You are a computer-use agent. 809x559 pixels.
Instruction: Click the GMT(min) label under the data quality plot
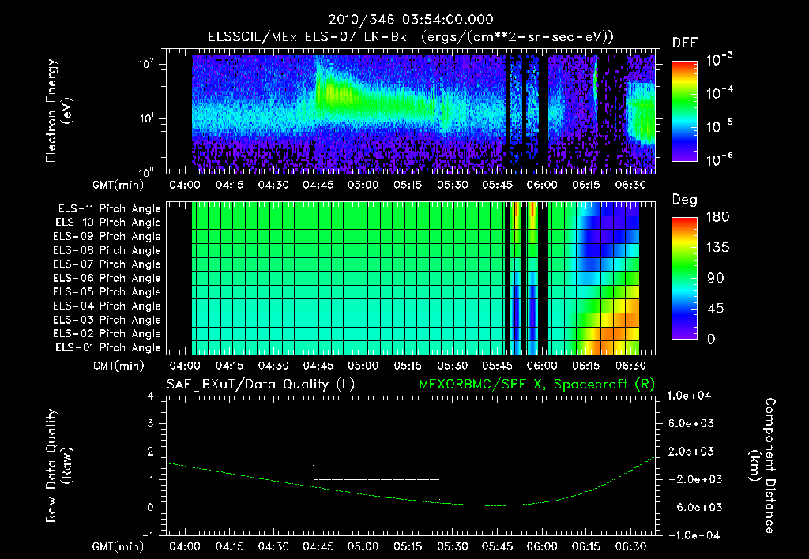[119, 546]
